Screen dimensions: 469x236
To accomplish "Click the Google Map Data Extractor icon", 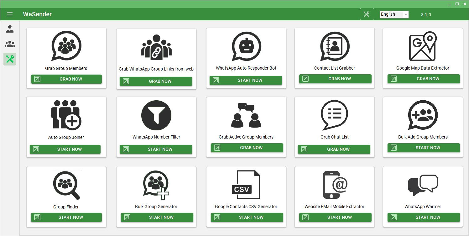I will (423, 46).
